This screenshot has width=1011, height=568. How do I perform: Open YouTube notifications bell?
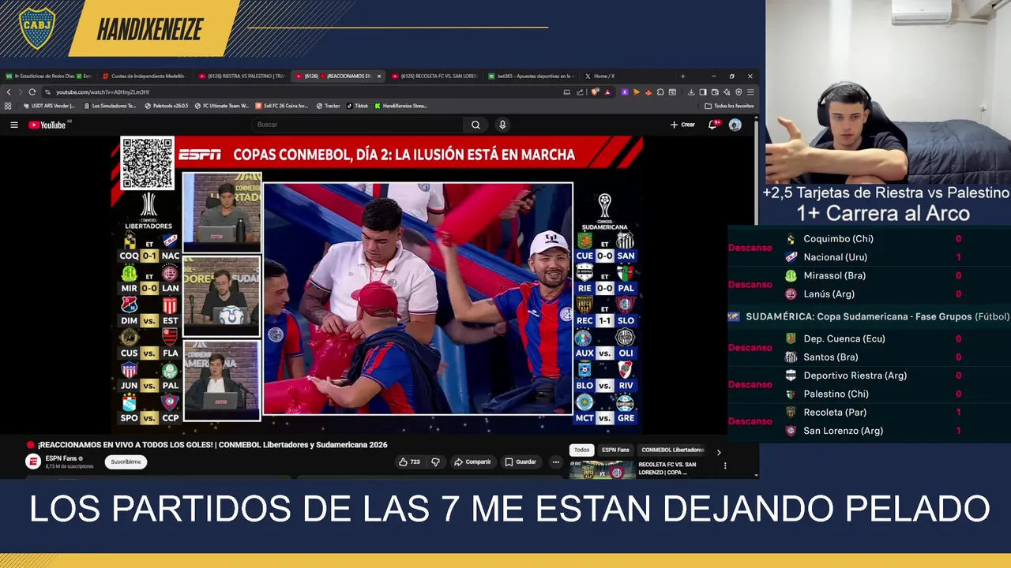714,125
